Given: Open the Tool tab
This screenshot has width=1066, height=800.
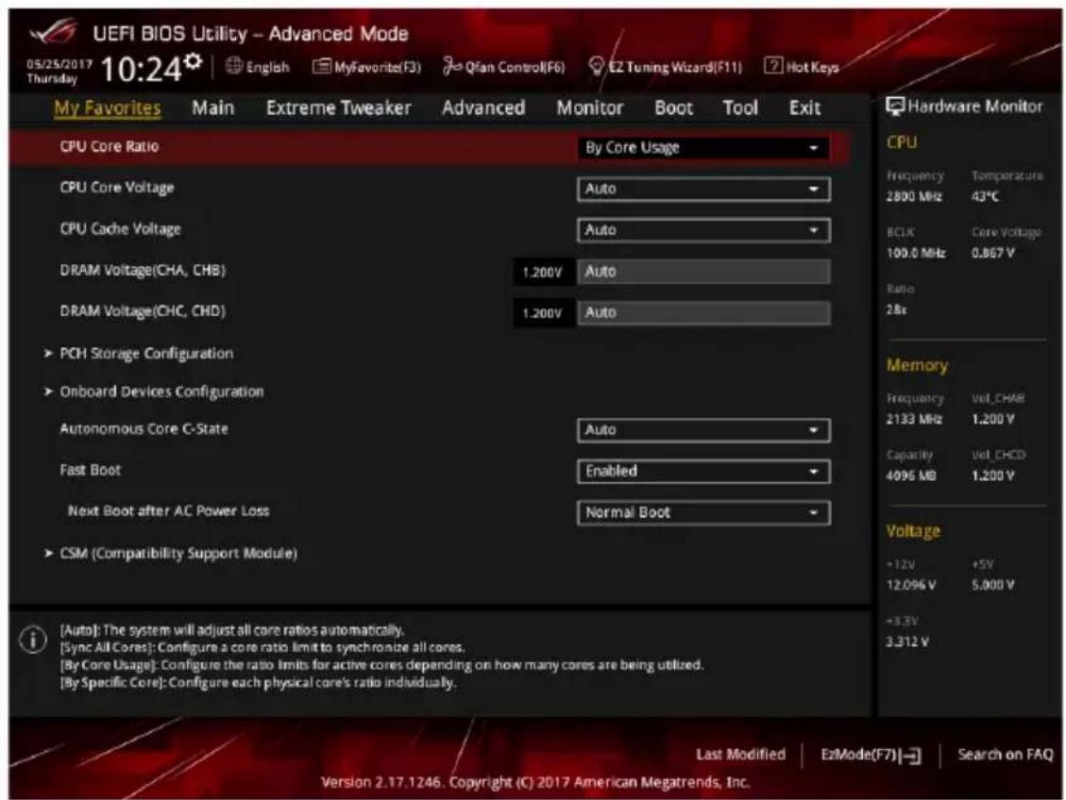Looking at the screenshot, I should 739,108.
